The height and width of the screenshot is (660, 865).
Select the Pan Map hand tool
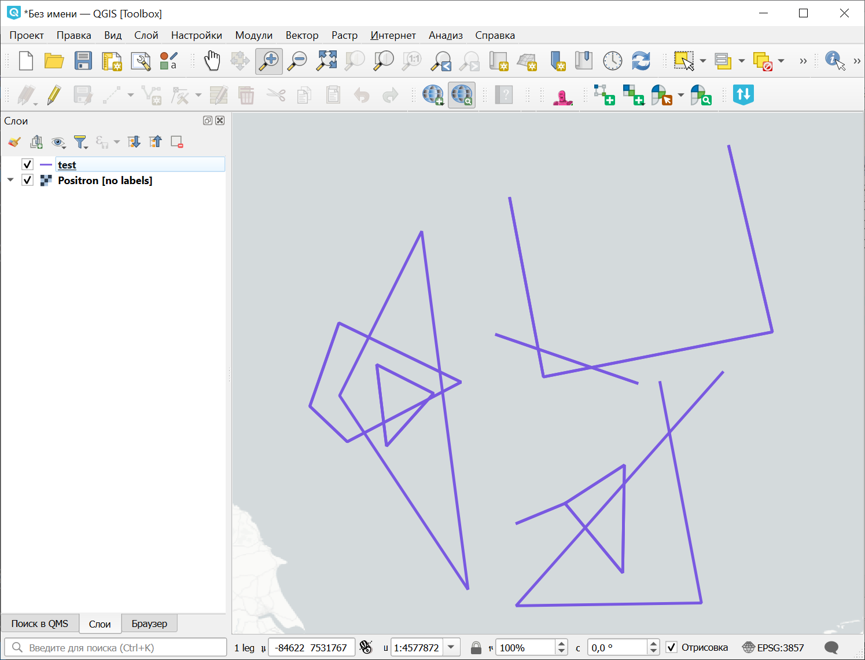[x=212, y=61]
